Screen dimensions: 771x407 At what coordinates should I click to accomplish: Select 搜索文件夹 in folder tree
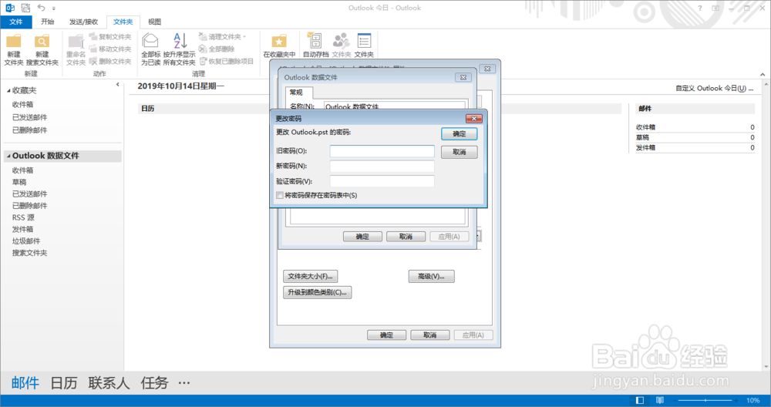pyautogui.click(x=29, y=253)
